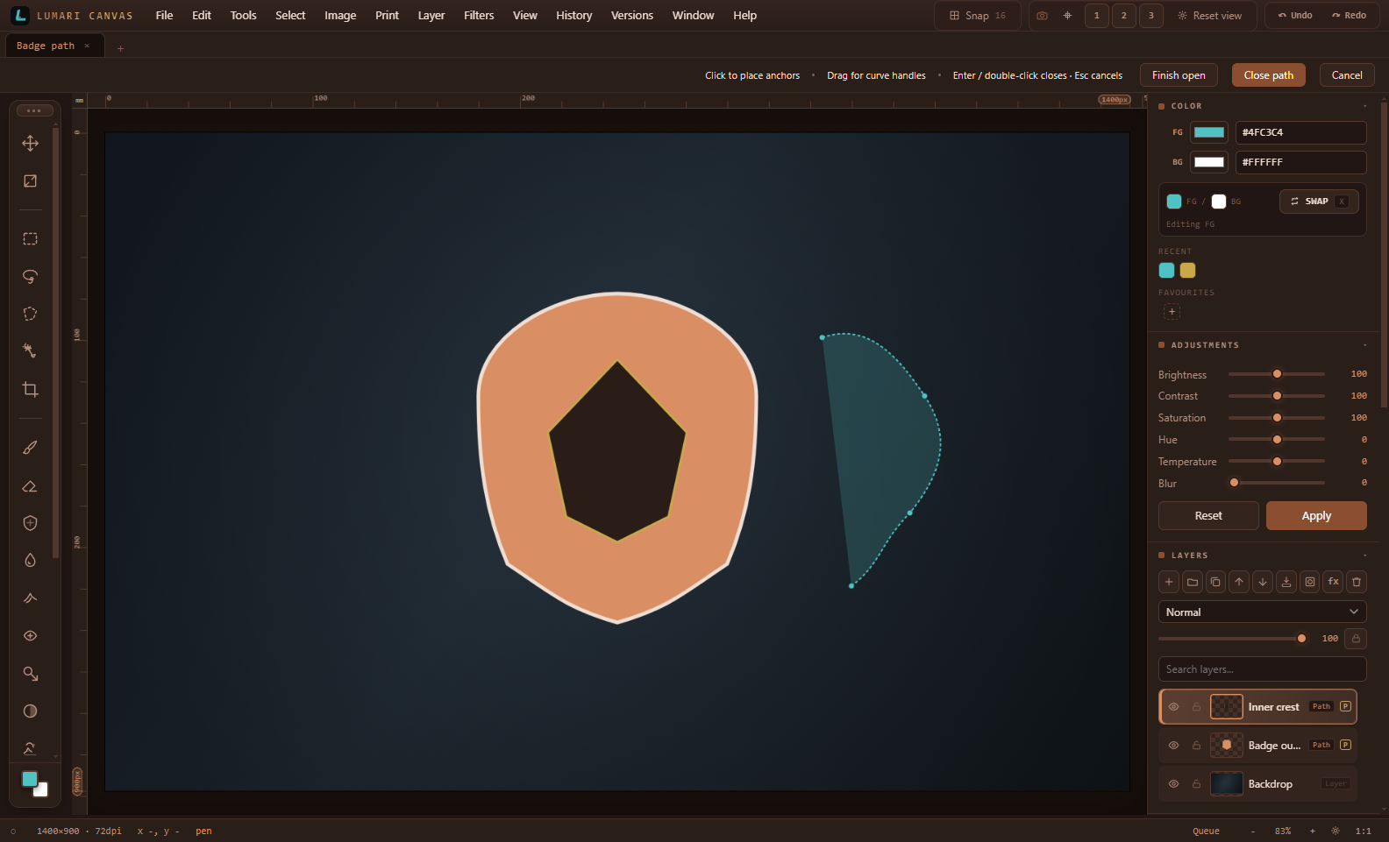
Task: Open the Normal blend mode dropdown
Action: point(1263,612)
